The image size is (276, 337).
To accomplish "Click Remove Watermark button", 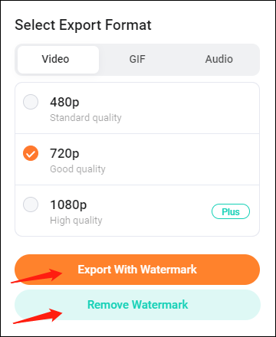I will tap(137, 305).
